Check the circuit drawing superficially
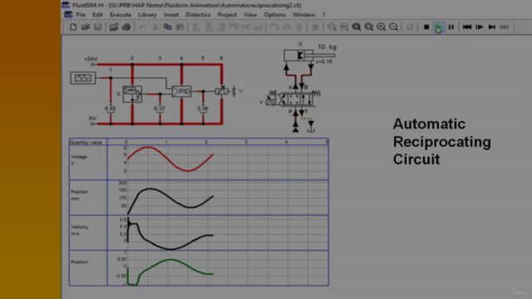 pos(410,27)
